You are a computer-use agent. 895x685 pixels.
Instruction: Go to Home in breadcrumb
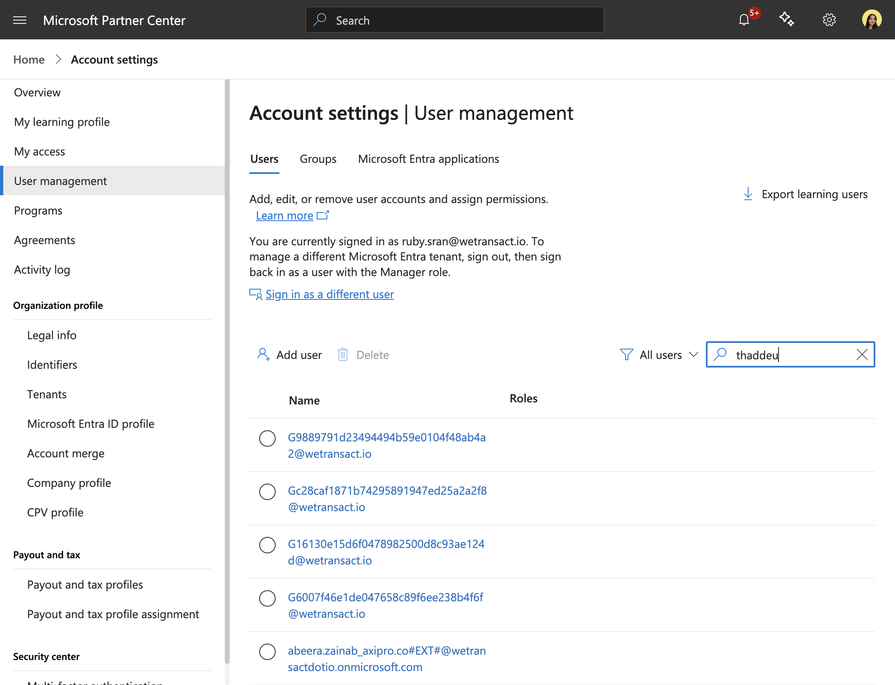(29, 59)
